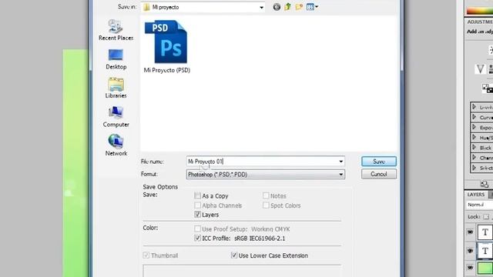Open Recent Places in the sidebar
Viewport: 493px width, 277px height.
pyautogui.click(x=116, y=30)
